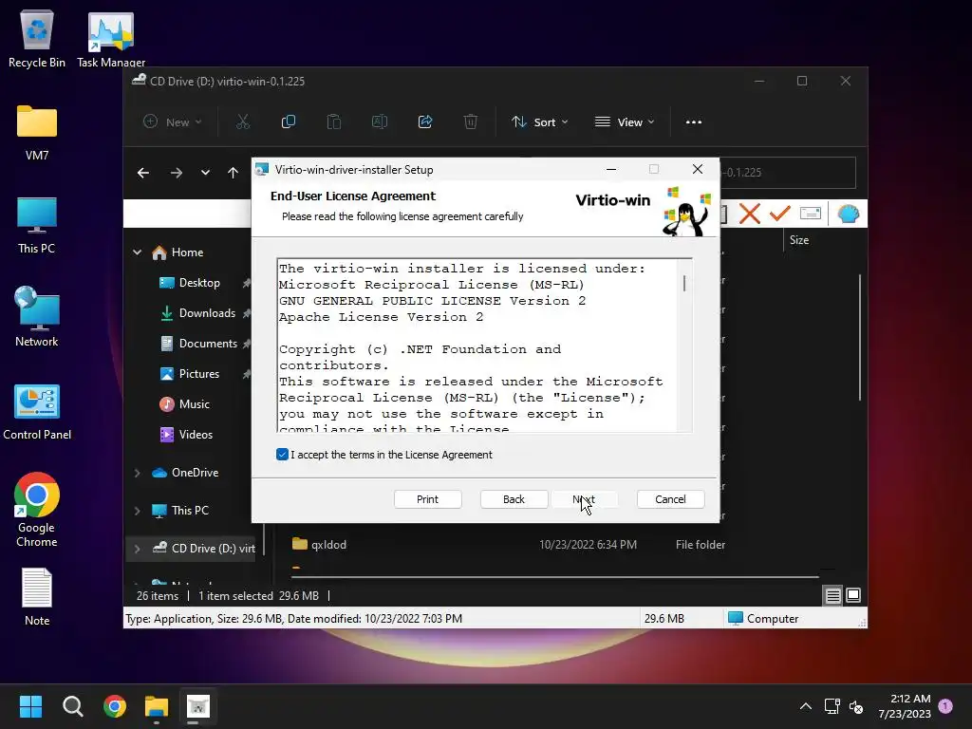972x729 pixels.
Task: Expand This PC tree node
Action: click(x=137, y=510)
